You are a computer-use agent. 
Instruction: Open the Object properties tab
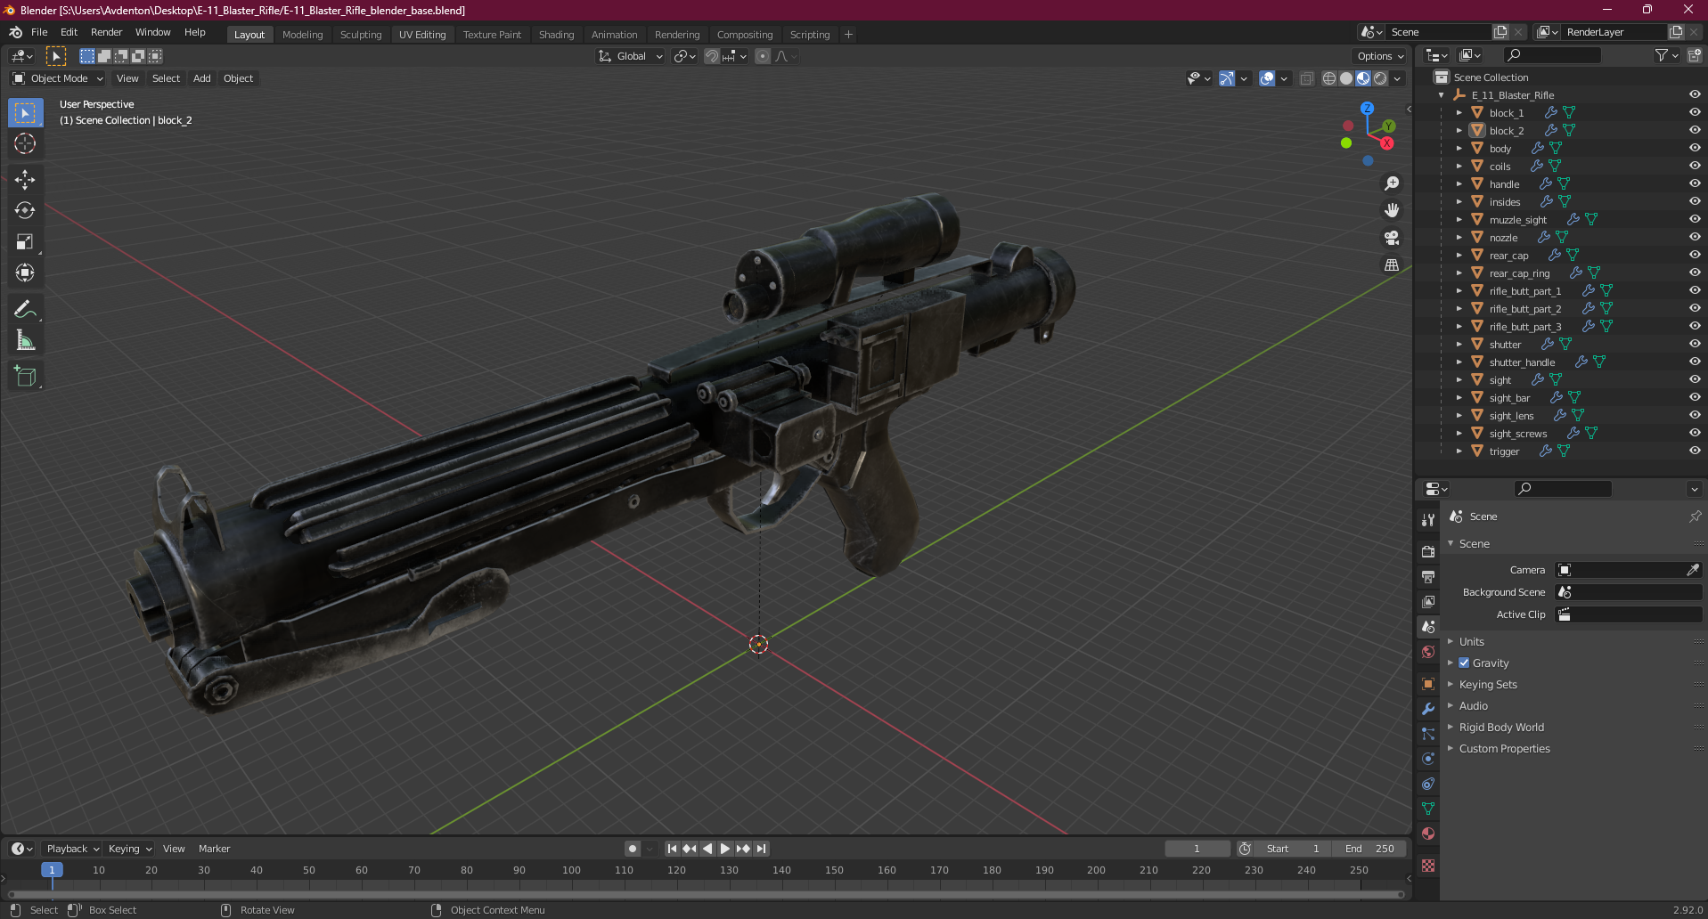tap(1428, 684)
